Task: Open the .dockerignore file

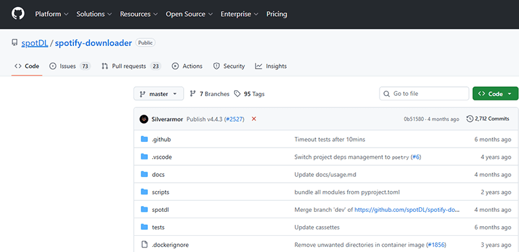Action: (x=170, y=245)
